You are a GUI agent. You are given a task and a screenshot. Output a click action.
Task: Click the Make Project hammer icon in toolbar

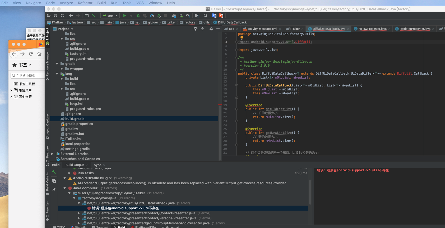tap(94, 16)
